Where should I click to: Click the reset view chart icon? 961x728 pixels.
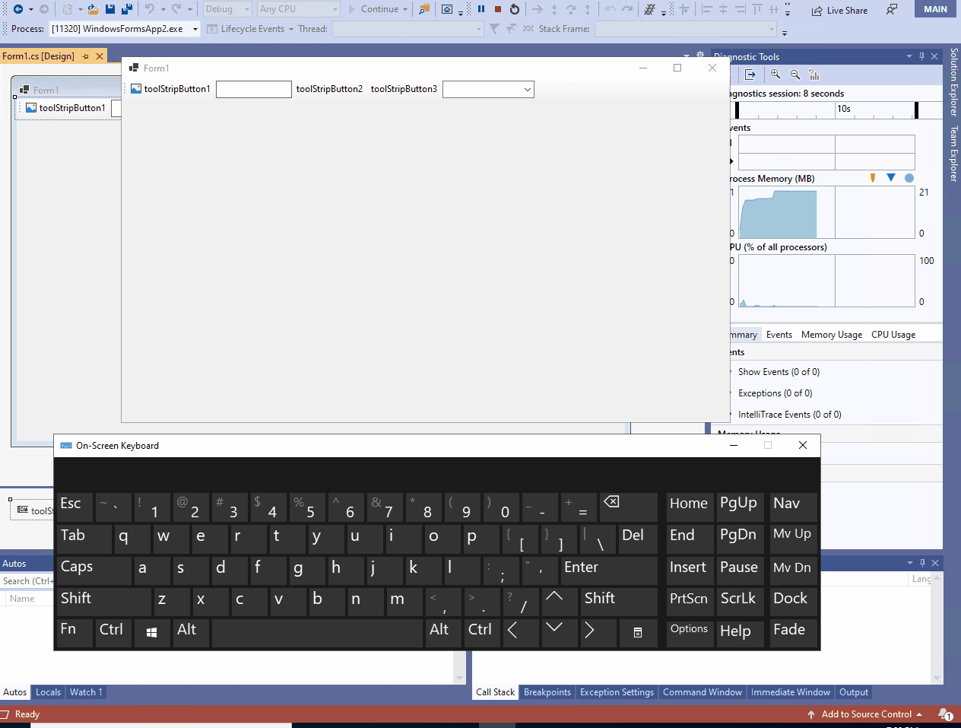click(x=814, y=75)
